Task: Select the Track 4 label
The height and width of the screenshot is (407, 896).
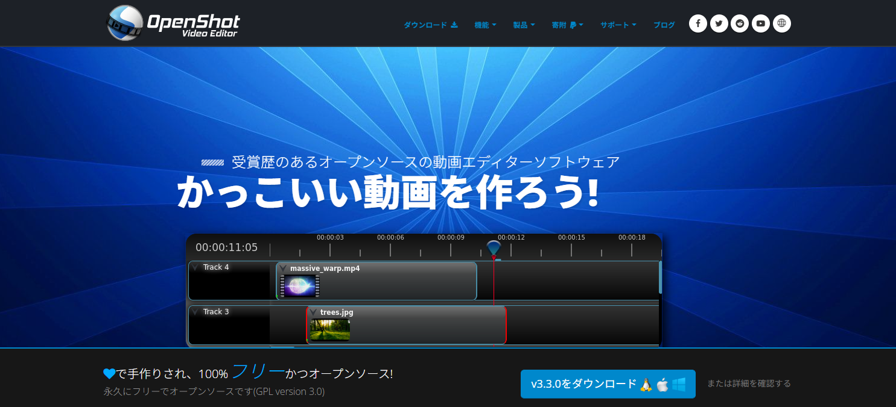Action: [x=216, y=267]
